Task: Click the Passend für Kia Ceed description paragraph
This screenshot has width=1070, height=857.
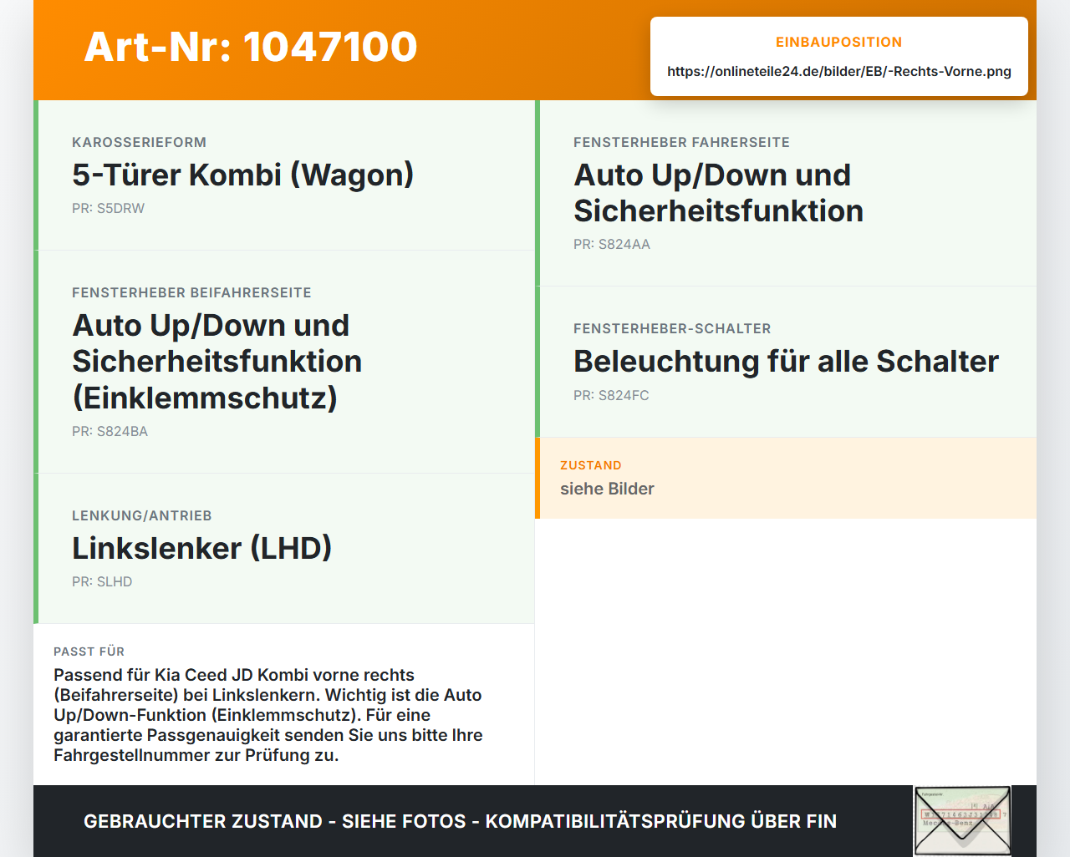Action: [268, 715]
